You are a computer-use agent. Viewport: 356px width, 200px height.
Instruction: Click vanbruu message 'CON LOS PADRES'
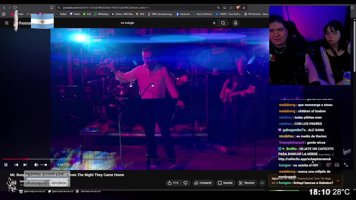pyautogui.click(x=308, y=124)
